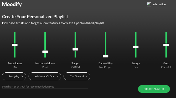176x98 pixels.
Task: Focus the search artist or track field
Action: (x=45, y=87)
